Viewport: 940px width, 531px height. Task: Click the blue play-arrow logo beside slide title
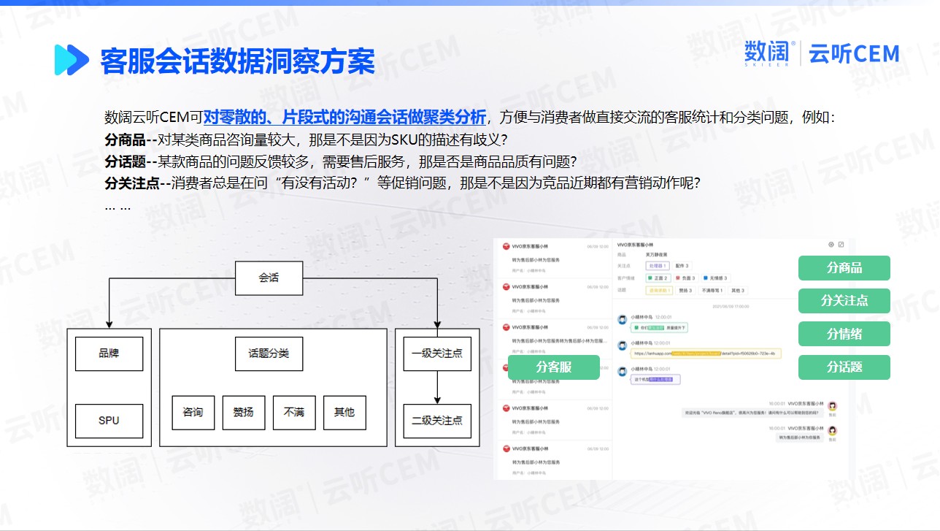72,60
